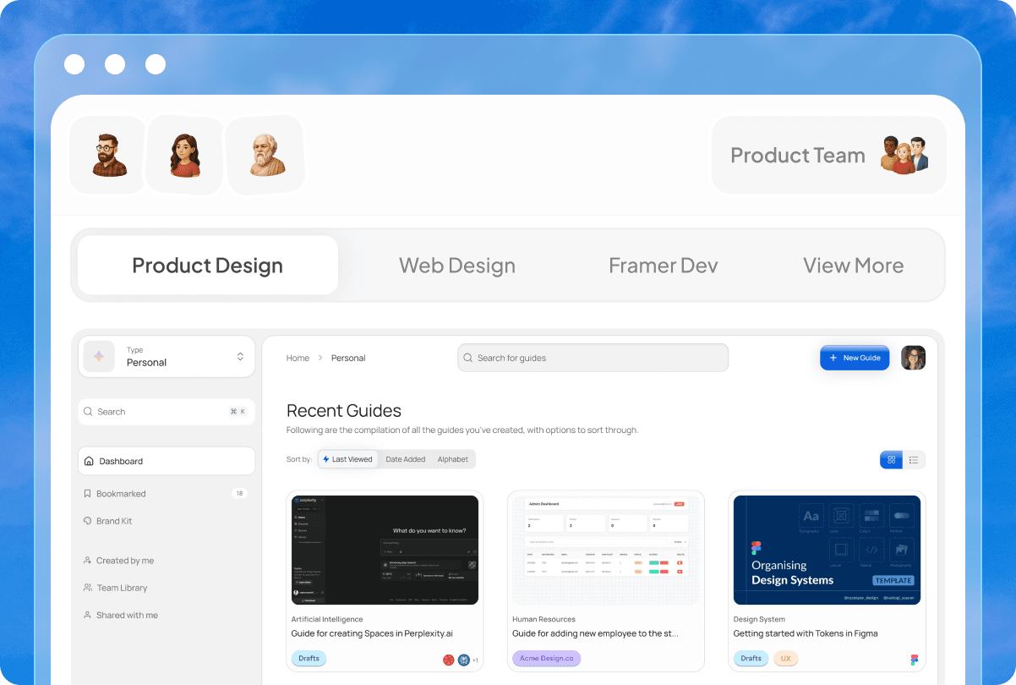Click the Design System category label
The width and height of the screenshot is (1016, 685).
click(x=759, y=619)
